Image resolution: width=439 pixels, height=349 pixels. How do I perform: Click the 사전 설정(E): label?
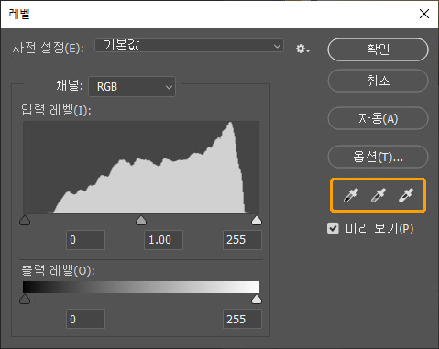coord(49,48)
